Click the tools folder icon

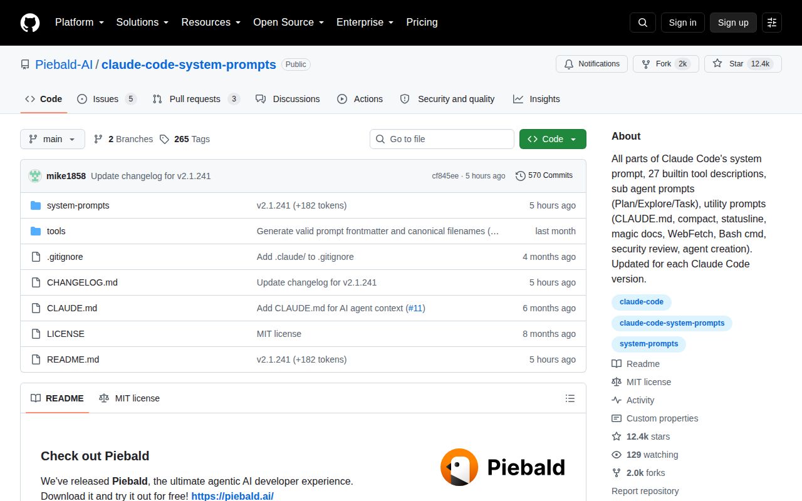tap(36, 231)
